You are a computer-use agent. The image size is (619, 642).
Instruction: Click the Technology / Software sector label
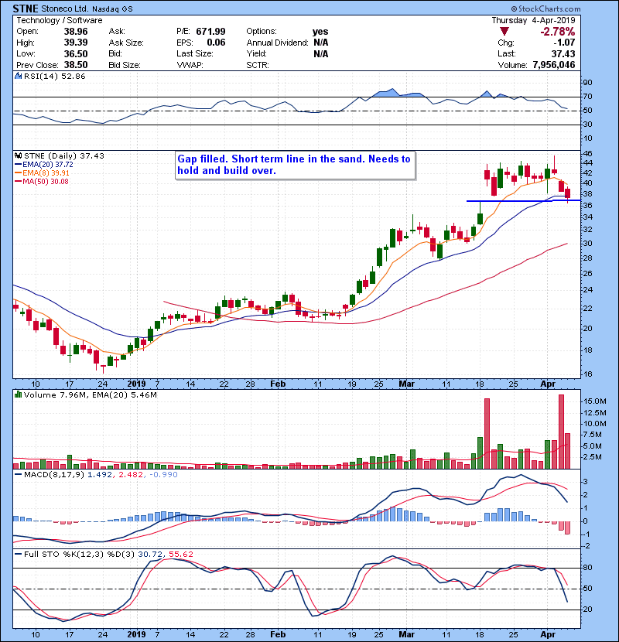coord(60,20)
